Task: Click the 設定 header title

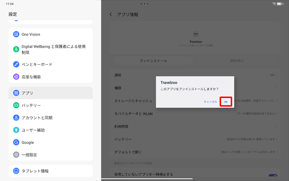Action: [x=13, y=14]
